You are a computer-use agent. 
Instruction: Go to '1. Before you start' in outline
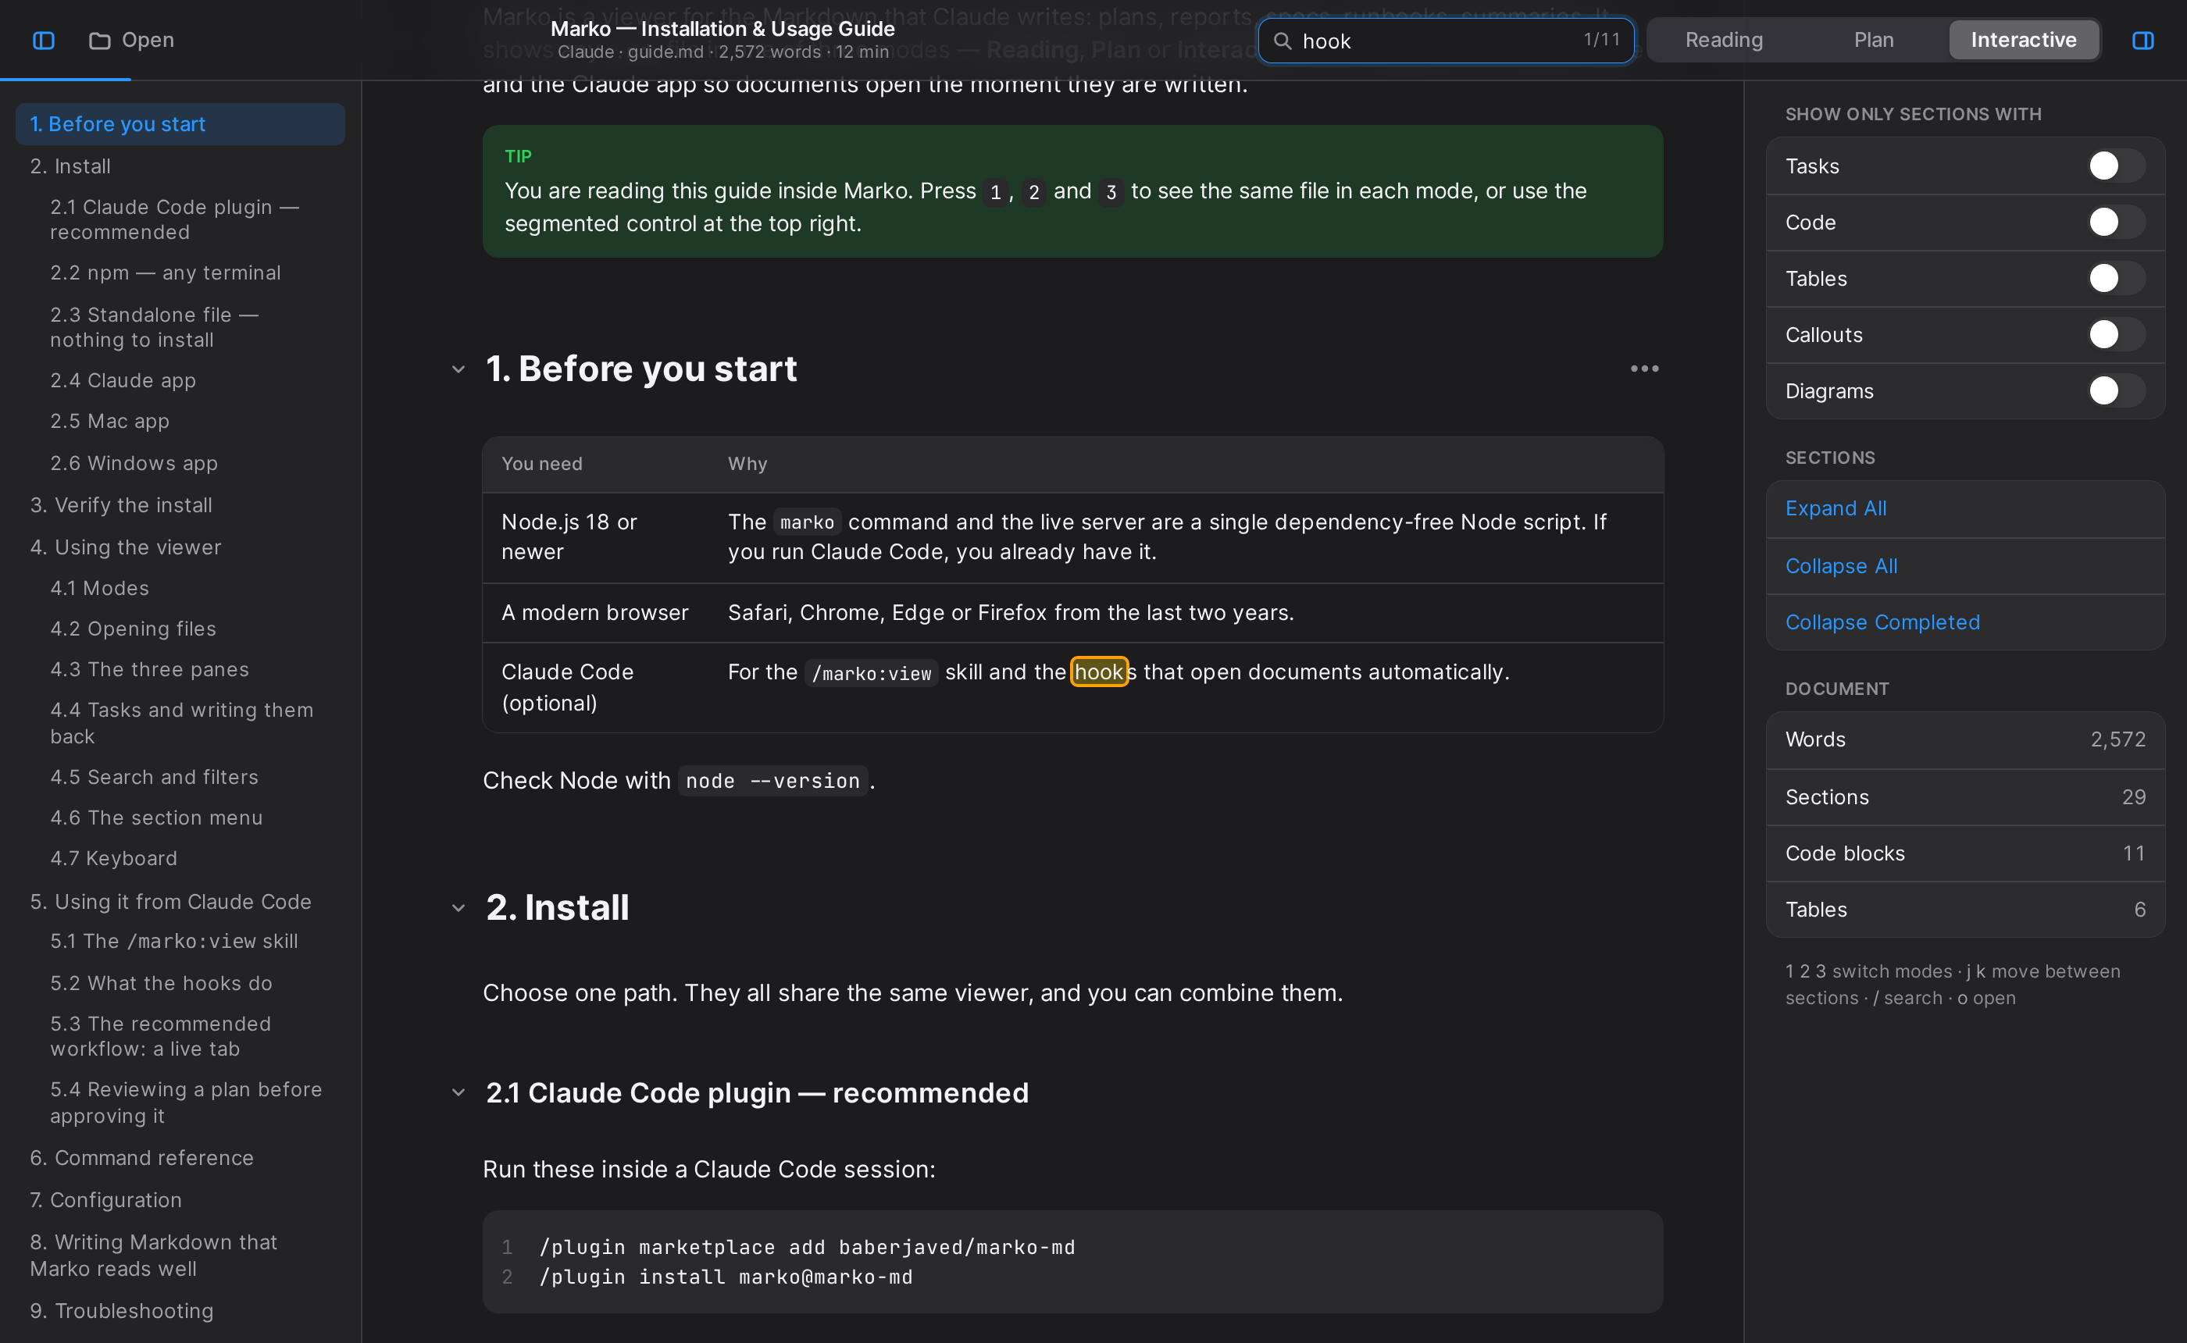tap(180, 124)
